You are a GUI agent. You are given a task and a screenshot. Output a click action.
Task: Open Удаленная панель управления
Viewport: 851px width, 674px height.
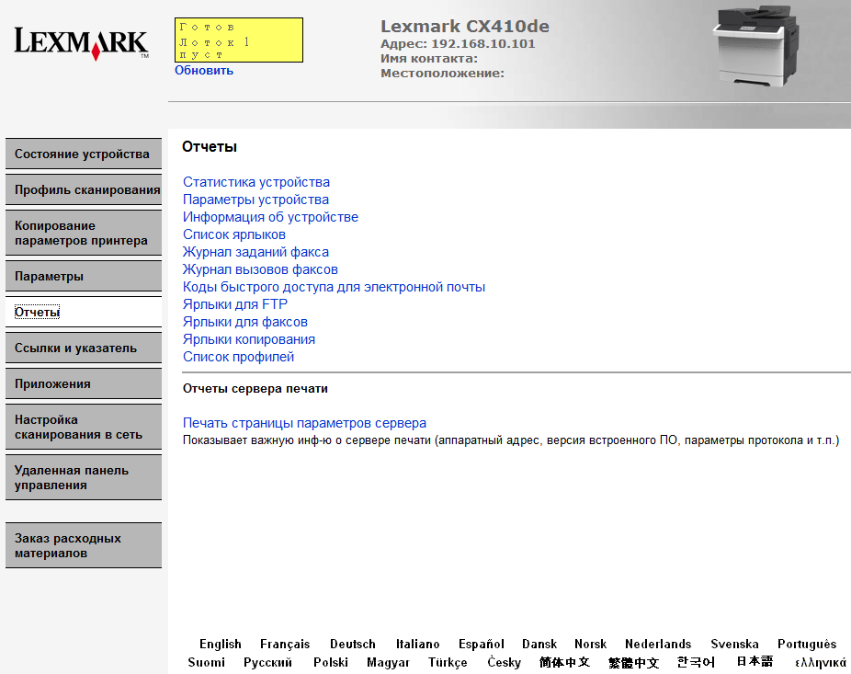click(x=84, y=477)
